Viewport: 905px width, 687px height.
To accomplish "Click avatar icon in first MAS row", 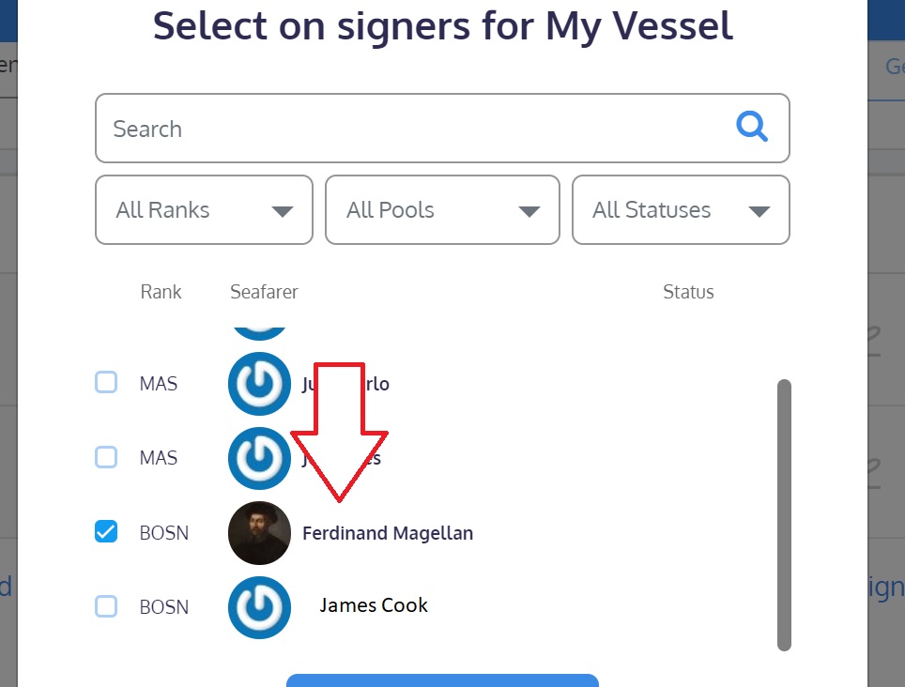I will coord(260,383).
